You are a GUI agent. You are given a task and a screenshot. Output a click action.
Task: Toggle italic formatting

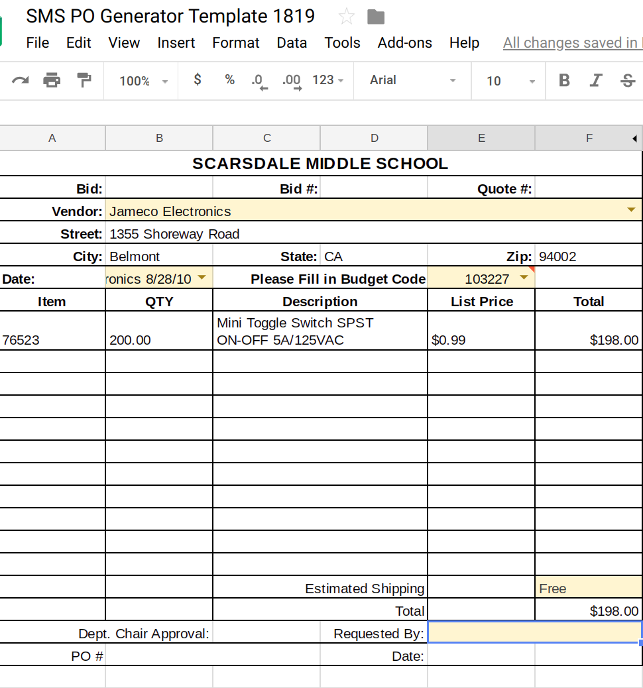pos(595,80)
